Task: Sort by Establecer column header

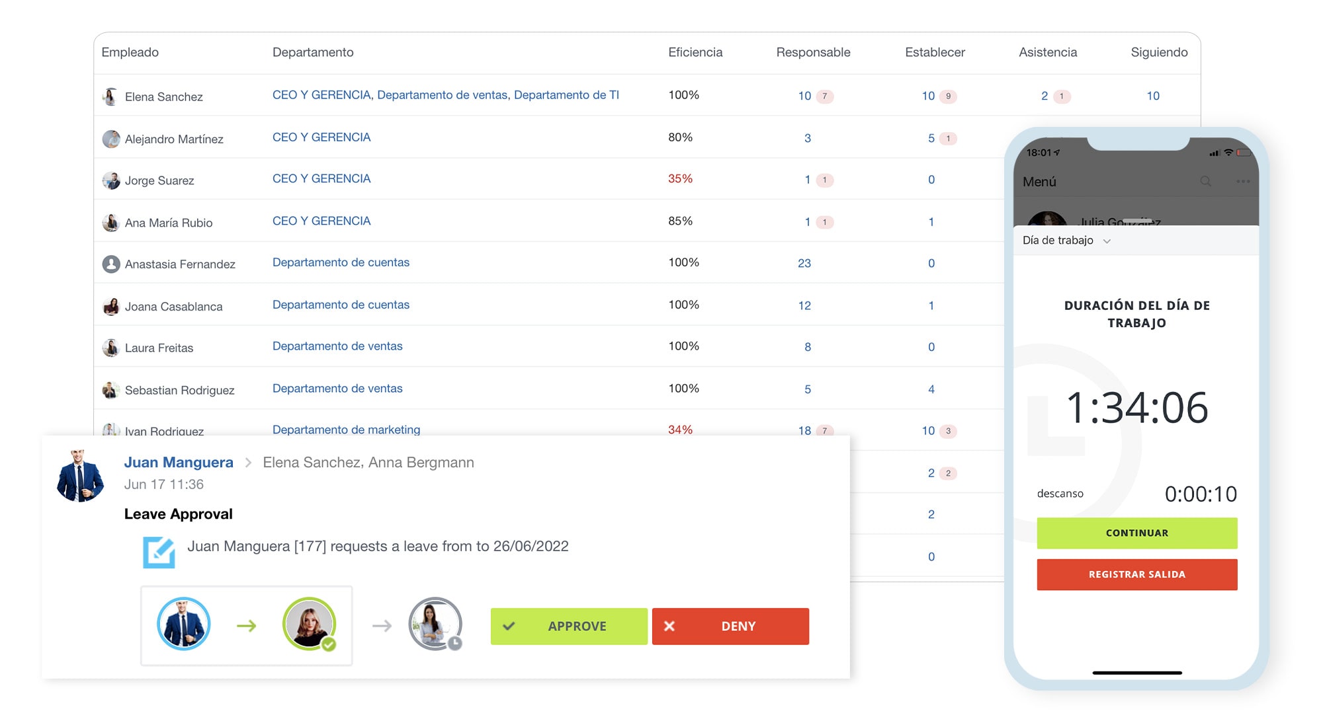Action: (935, 52)
